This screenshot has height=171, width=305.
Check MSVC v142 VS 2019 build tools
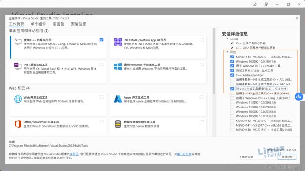click(x=232, y=121)
